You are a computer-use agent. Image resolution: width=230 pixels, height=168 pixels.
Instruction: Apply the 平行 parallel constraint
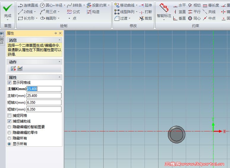tap(194, 12)
